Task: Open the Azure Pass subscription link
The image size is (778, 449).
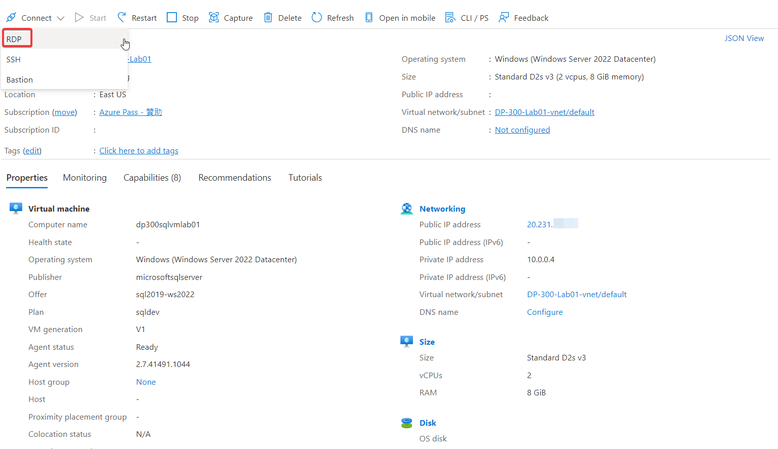Action: pyautogui.click(x=130, y=112)
